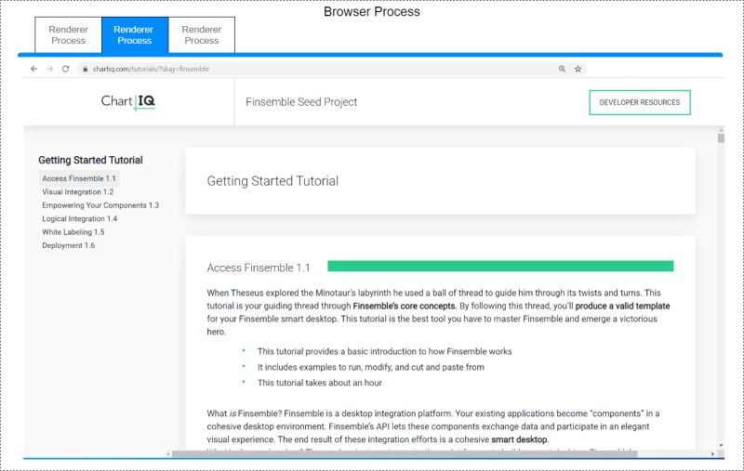Click bullet "This tutorial takes about an hour"
Screen dimensions: 744x471
pos(319,383)
